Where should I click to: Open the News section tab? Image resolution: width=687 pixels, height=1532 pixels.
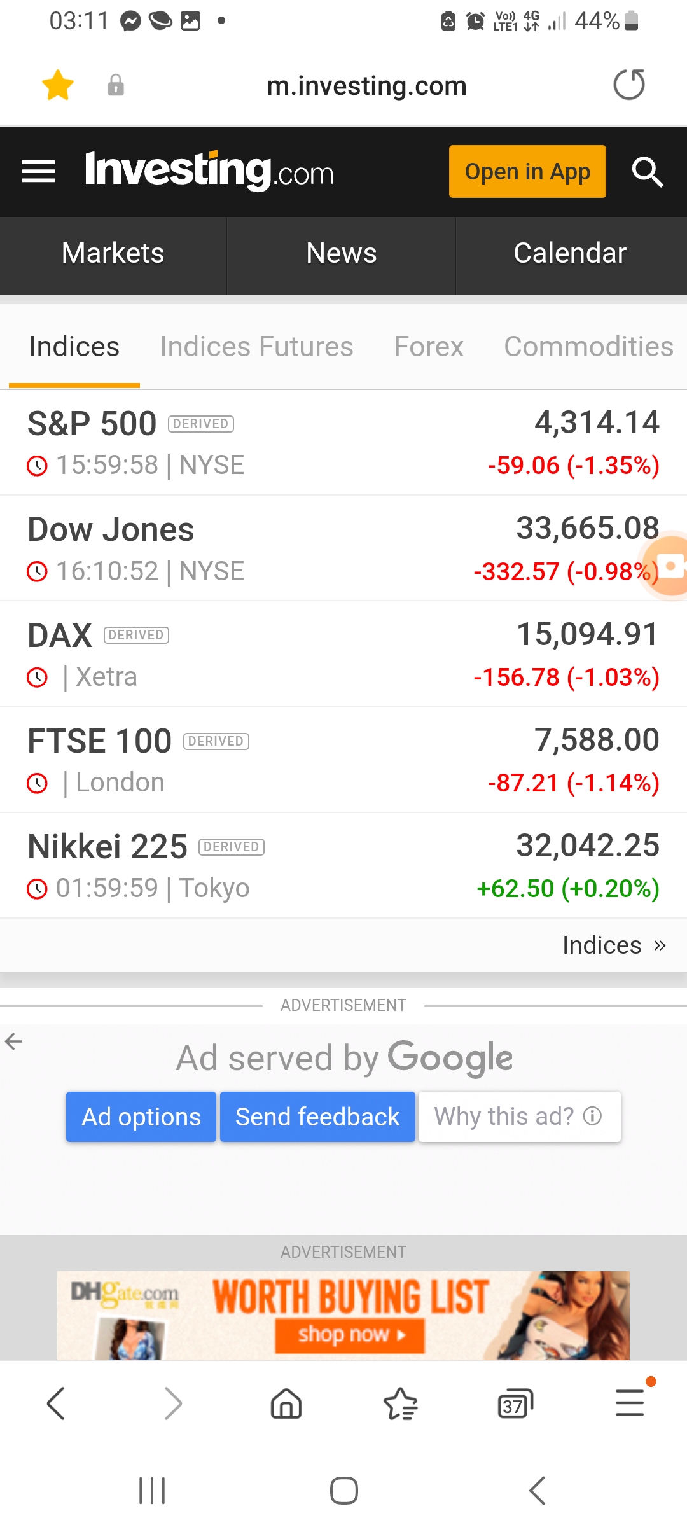tap(342, 253)
